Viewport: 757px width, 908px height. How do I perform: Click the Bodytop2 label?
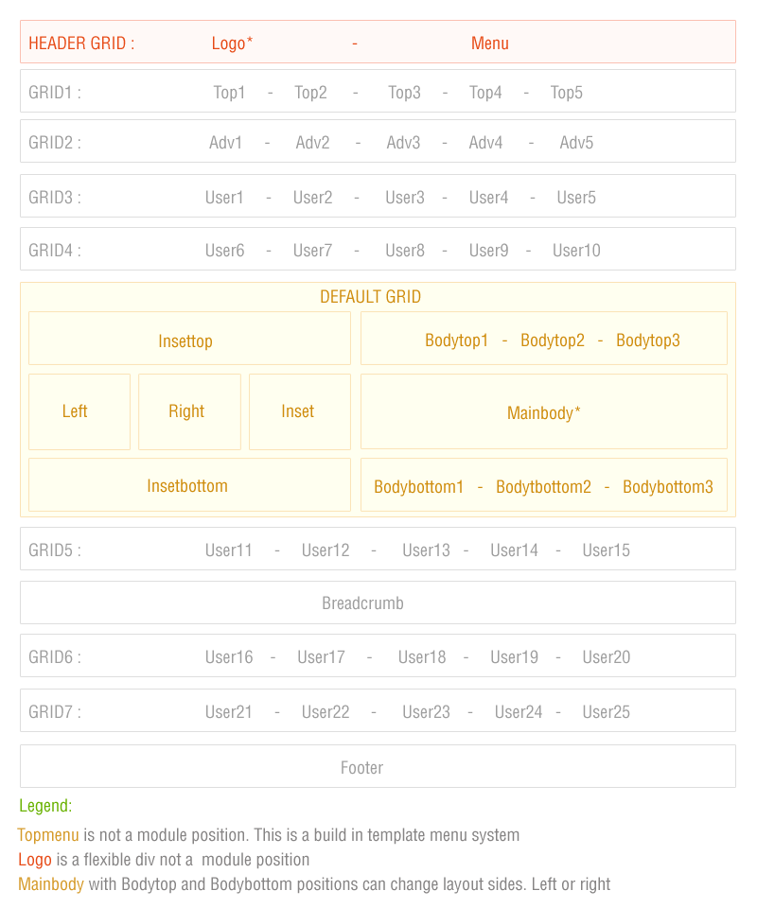pos(553,340)
